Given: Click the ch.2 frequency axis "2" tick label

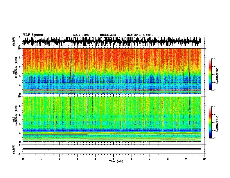Looking at the screenshot, I should pos(20,133).
